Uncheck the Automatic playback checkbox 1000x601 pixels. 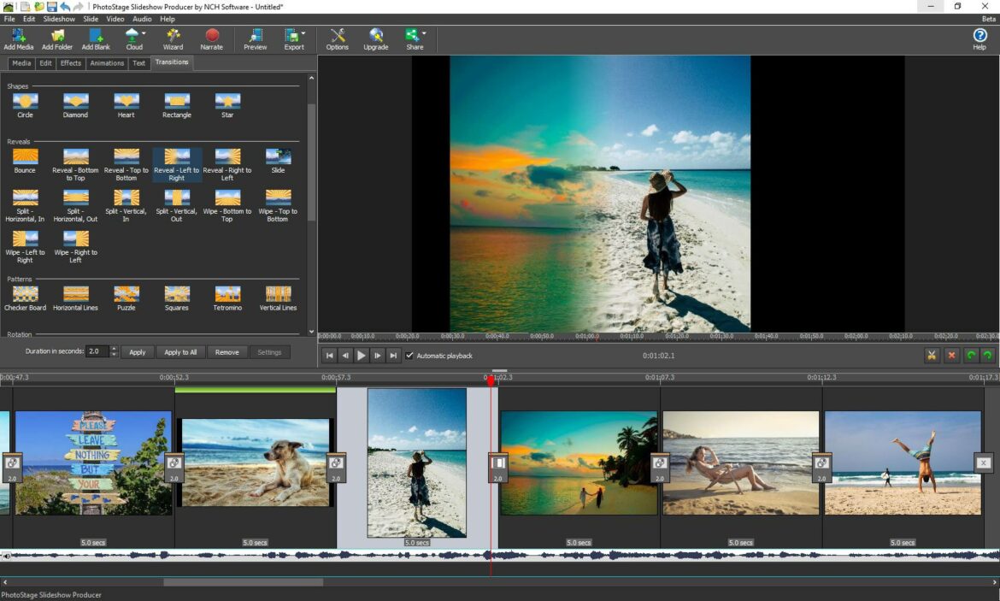coord(410,356)
